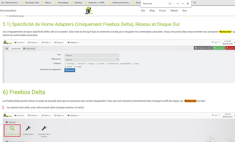Toggle the Lumière category checkbox
Image resolution: width=235 pixels, height=142 pixels.
click(x=96, y=64)
